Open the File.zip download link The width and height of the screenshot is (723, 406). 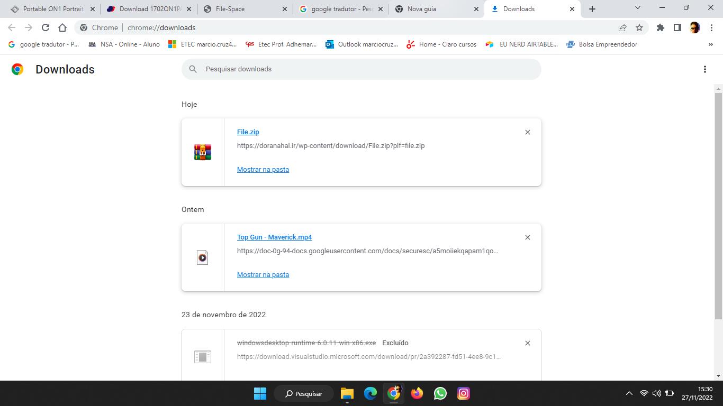[248, 132]
